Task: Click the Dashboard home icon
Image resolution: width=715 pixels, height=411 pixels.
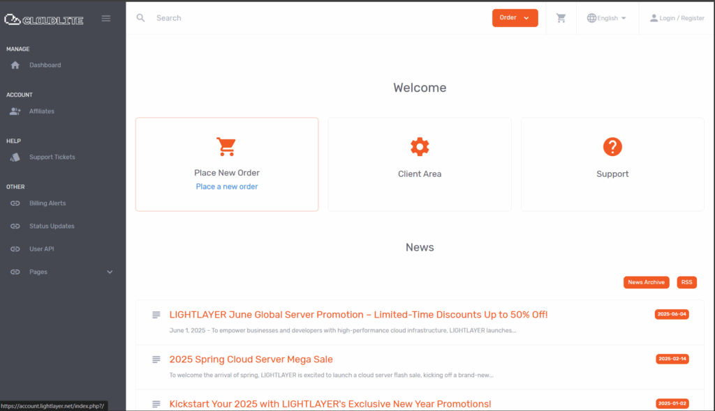Action: pyautogui.click(x=15, y=65)
